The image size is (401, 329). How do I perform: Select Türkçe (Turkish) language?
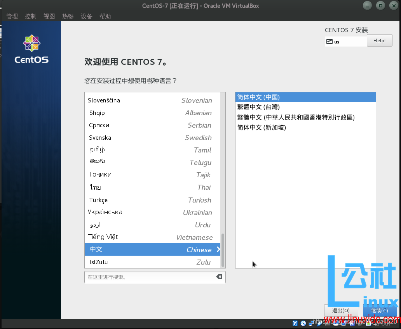pyautogui.click(x=152, y=200)
